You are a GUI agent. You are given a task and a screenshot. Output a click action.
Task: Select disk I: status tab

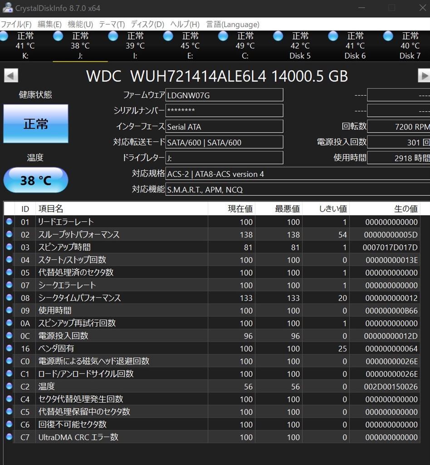click(135, 46)
